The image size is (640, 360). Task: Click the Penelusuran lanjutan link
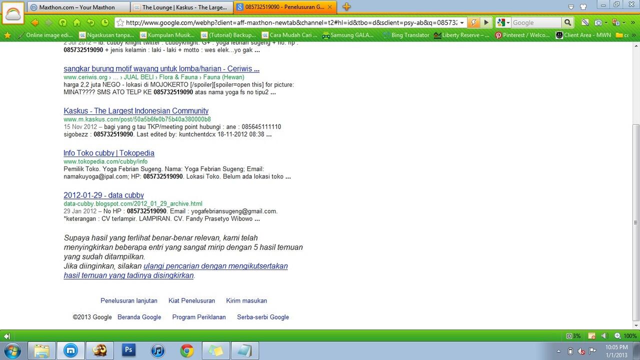click(x=129, y=301)
